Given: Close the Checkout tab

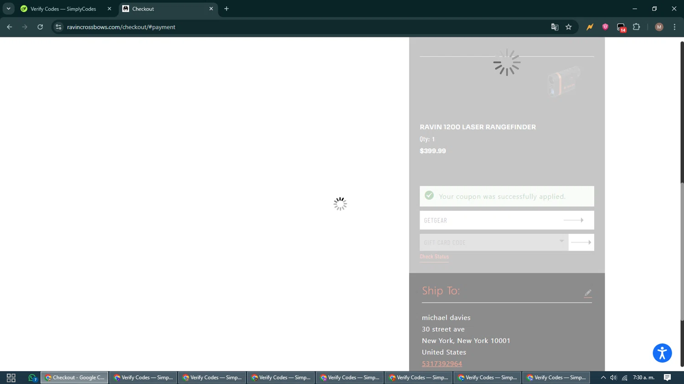Looking at the screenshot, I should click(x=211, y=9).
